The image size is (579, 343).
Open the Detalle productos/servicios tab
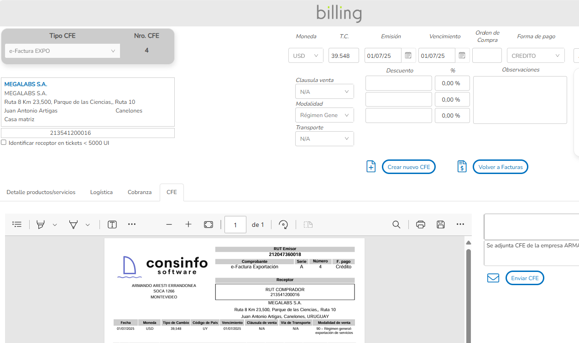coord(41,192)
